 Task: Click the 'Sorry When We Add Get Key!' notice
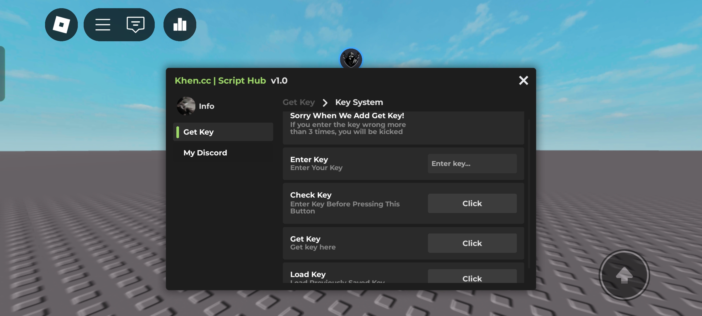(x=403, y=128)
